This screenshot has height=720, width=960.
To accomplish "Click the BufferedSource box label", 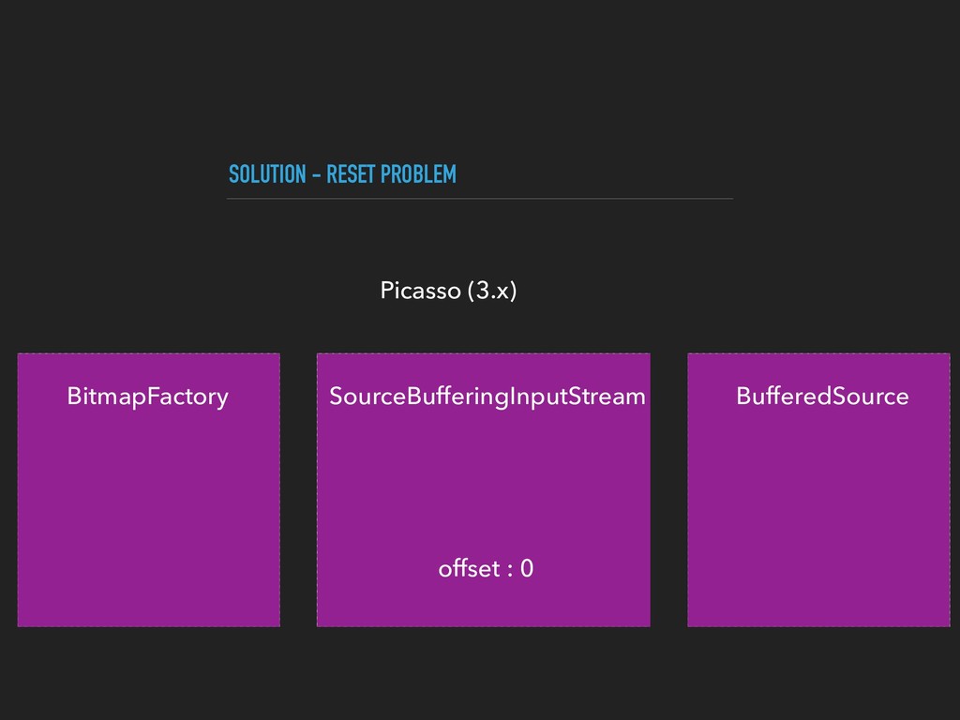I will click(822, 397).
